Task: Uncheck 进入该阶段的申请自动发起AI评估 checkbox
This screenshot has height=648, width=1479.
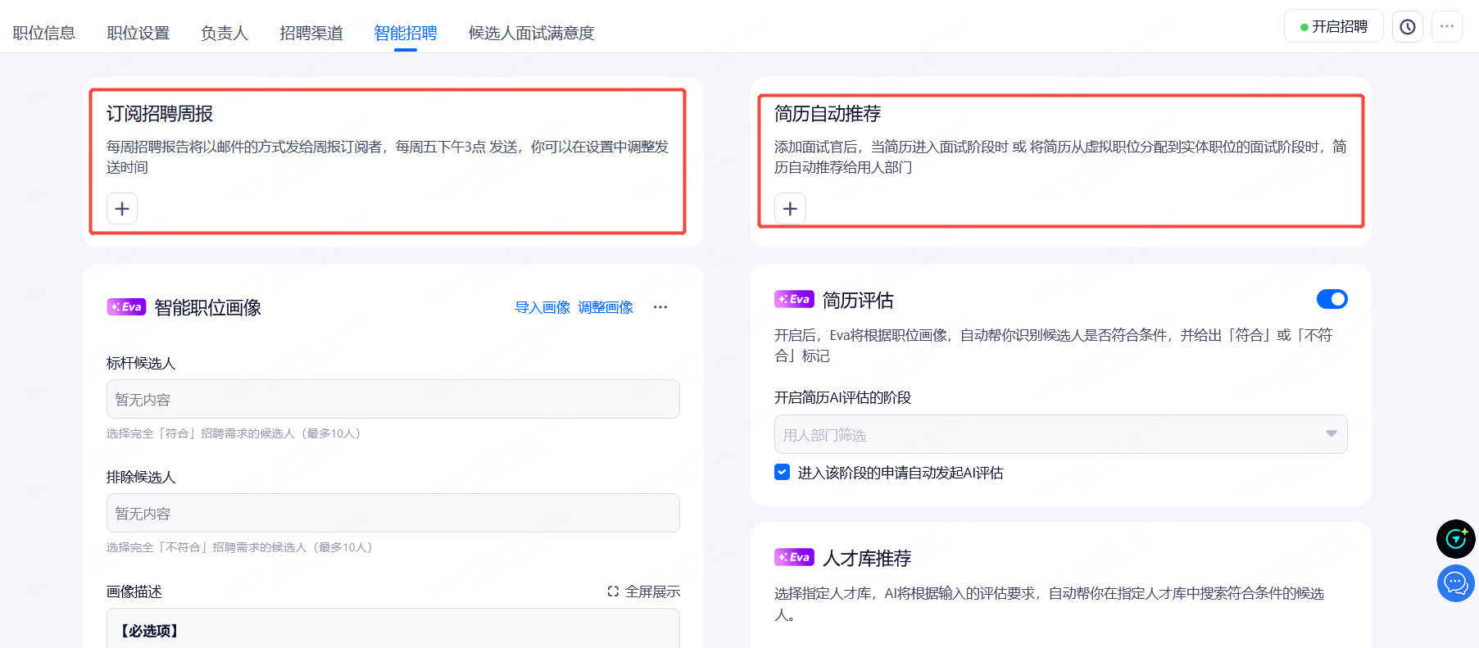Action: coord(783,472)
